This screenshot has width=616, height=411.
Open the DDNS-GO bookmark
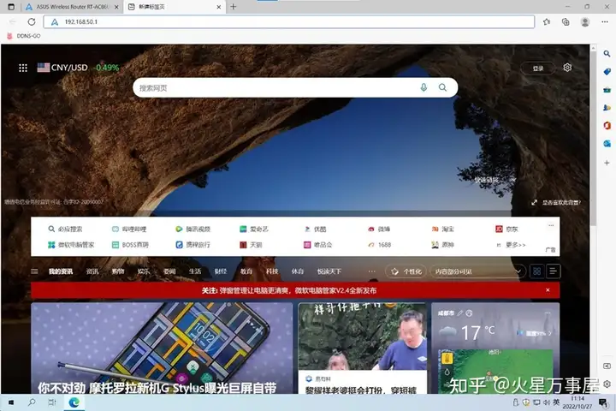pyautogui.click(x=24, y=36)
